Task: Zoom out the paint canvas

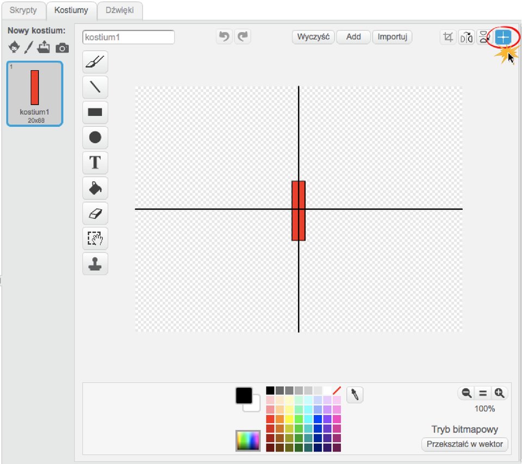Action: pos(467,393)
